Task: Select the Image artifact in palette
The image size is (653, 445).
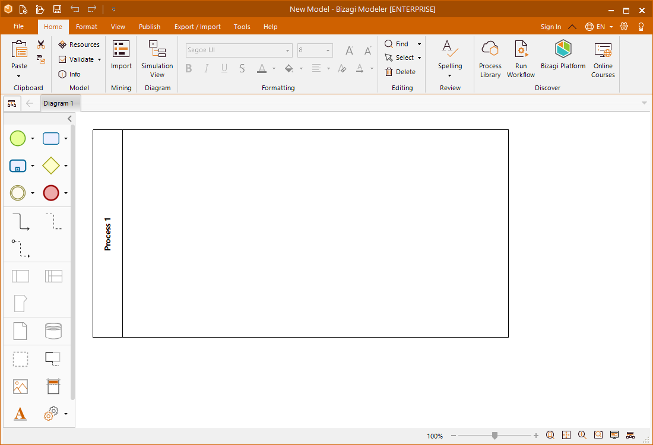Action: (x=20, y=387)
